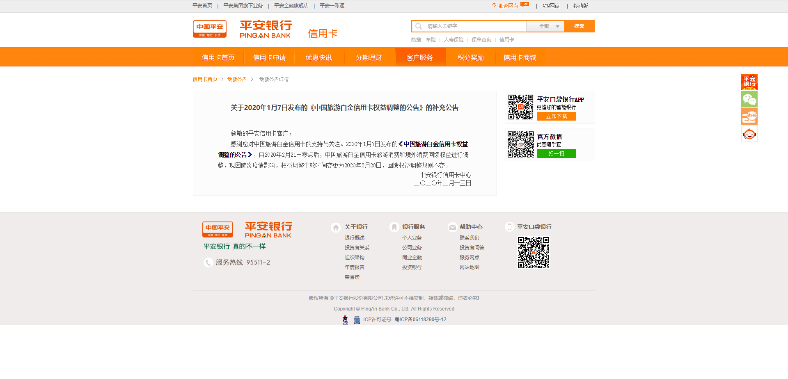Click the footer 公司业务 link
Screen dimensions: 788x379
coord(412,248)
